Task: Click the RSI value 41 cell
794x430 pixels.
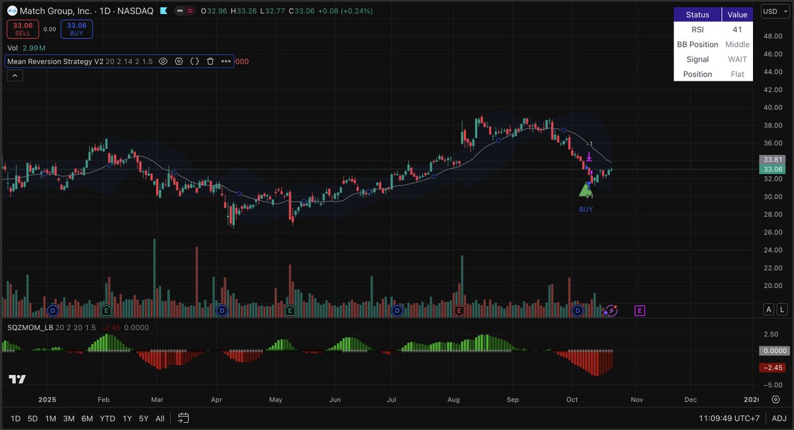Action: click(737, 30)
